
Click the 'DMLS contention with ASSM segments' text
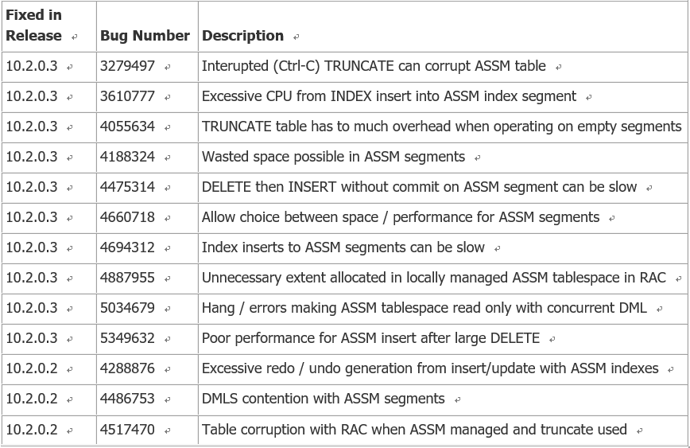click(323, 399)
